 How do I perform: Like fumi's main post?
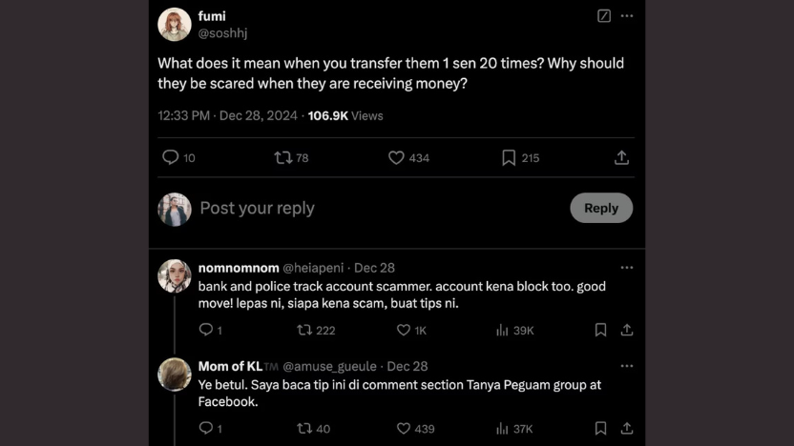click(397, 157)
